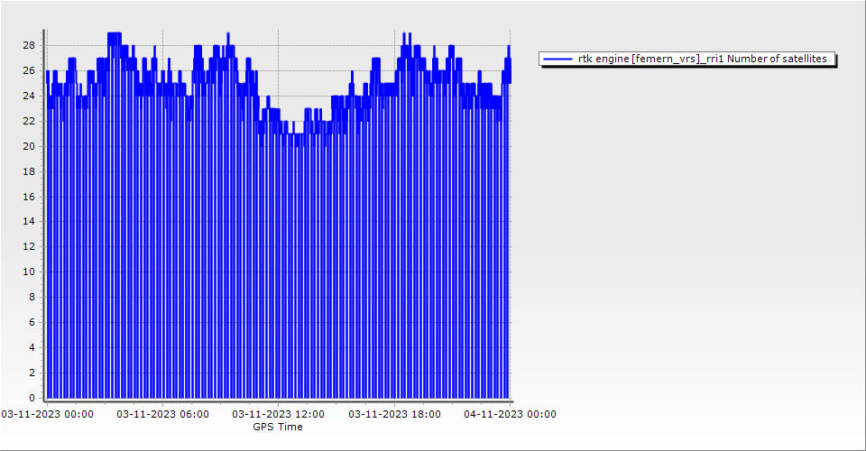866x451 pixels.
Task: Click the 03-11-2023 00:00 x-axis label
Action: pos(47,414)
